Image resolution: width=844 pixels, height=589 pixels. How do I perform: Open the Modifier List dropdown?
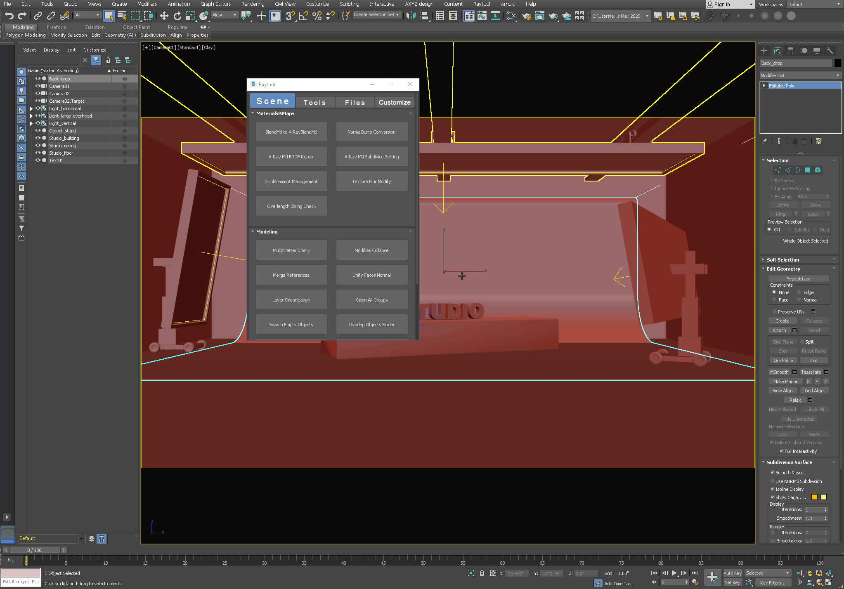[x=800, y=75]
